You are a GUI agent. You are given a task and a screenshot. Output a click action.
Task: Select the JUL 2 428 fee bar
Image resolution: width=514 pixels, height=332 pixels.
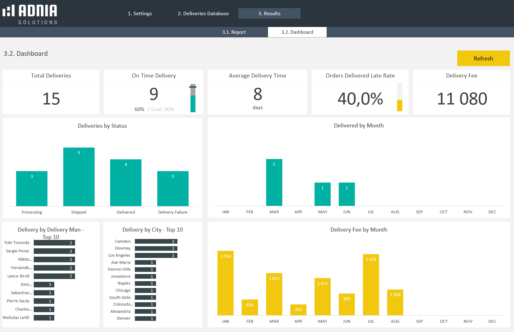(x=371, y=285)
